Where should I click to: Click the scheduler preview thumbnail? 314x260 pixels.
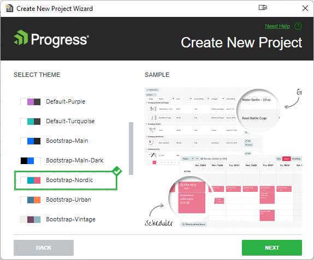pos(241,191)
